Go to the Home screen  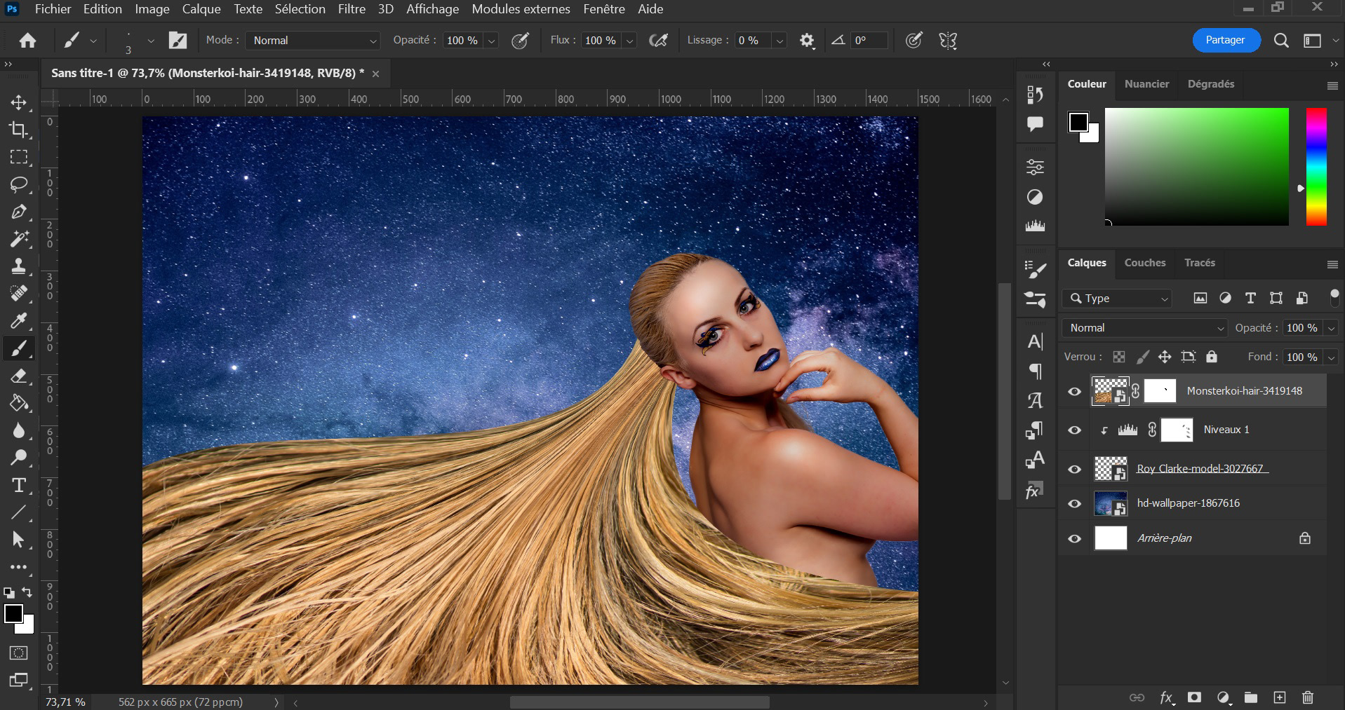[x=27, y=41]
